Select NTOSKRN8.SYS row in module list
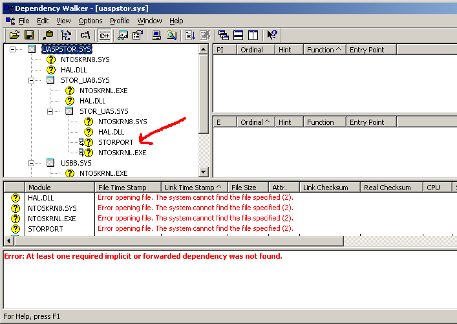The height and width of the screenshot is (324, 457). pos(230,208)
